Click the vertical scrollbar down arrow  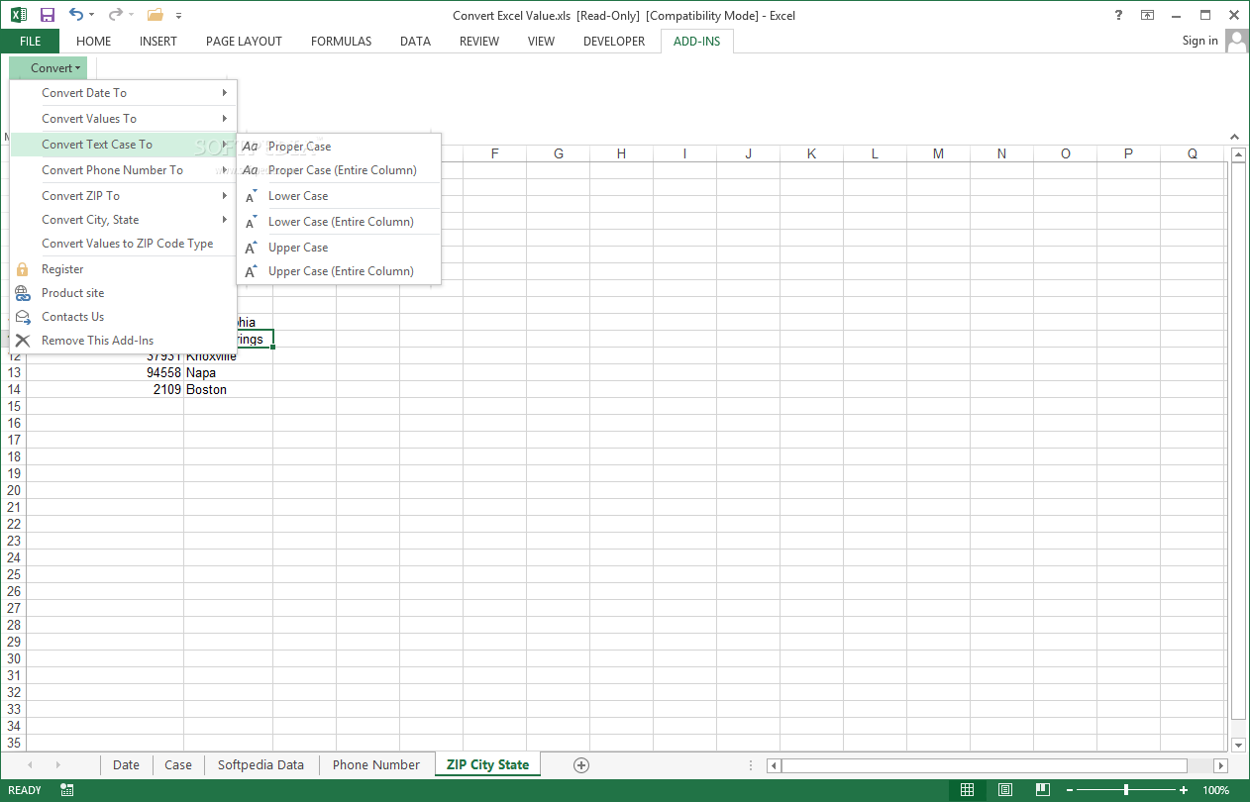pos(1238,744)
